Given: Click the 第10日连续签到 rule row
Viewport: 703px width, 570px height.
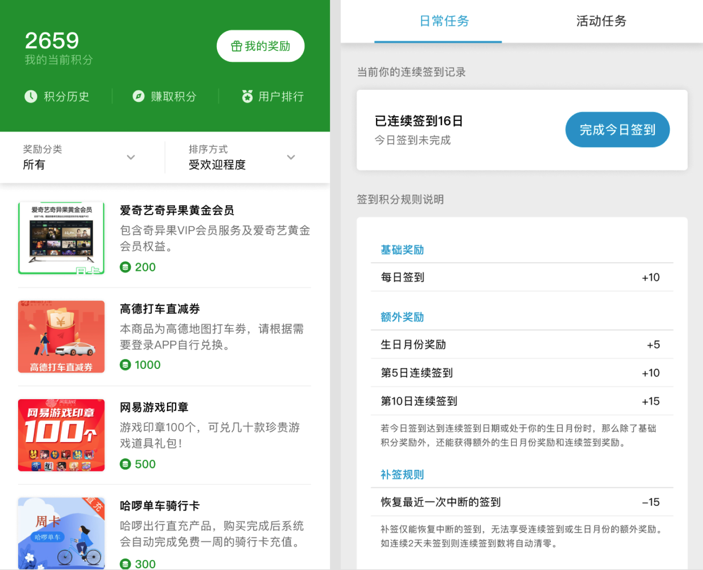Looking at the screenshot, I should click(522, 401).
